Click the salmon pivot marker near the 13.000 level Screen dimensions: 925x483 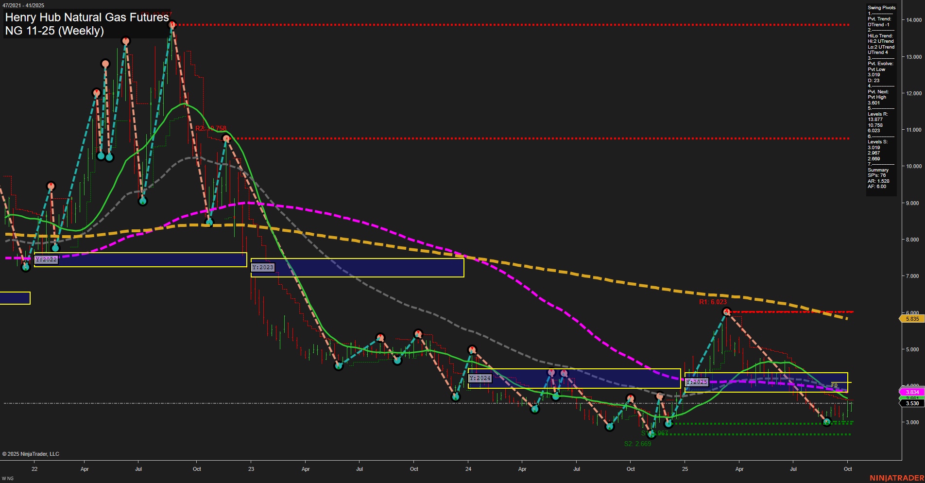[x=105, y=63]
